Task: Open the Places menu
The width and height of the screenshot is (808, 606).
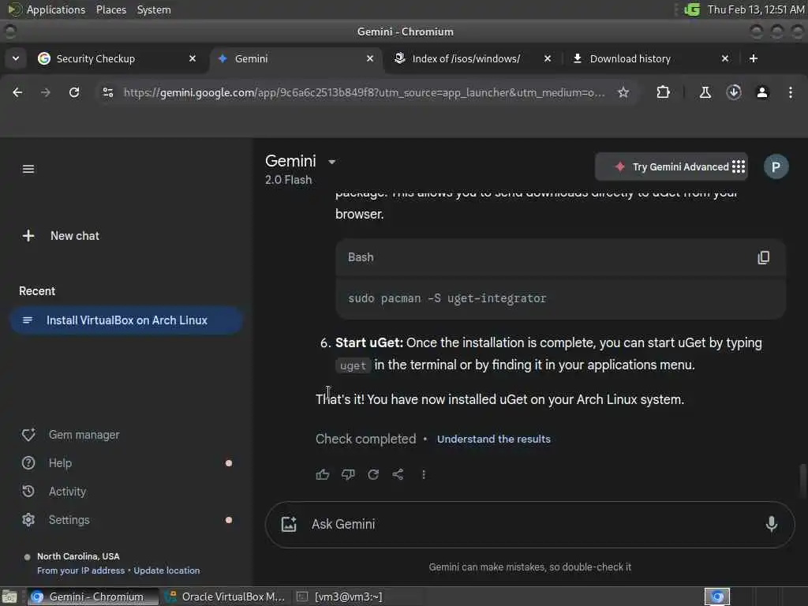Action: coord(110,9)
